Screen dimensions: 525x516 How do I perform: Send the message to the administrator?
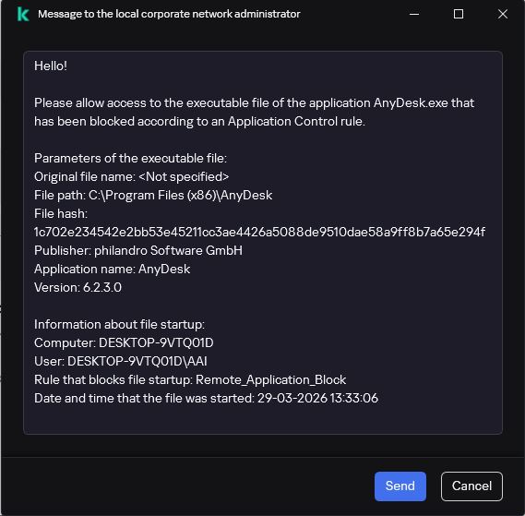[x=400, y=486]
